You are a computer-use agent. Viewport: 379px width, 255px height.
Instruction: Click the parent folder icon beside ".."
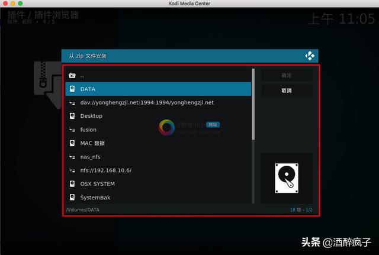[x=72, y=75]
